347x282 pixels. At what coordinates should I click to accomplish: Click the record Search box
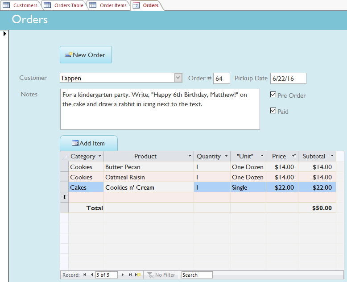(197, 275)
